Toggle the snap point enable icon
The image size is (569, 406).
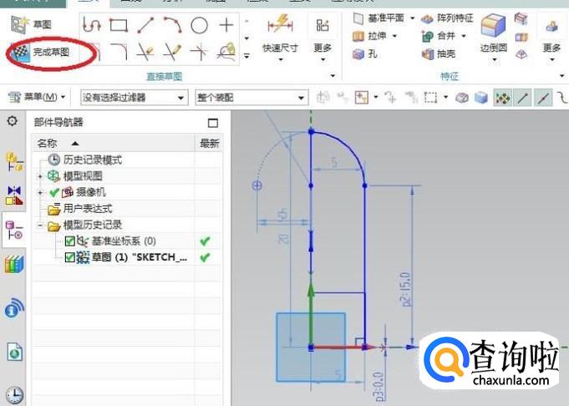[503, 98]
